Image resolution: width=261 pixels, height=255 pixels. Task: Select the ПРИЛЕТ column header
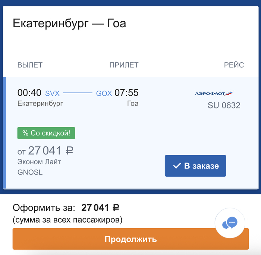pos(124,65)
